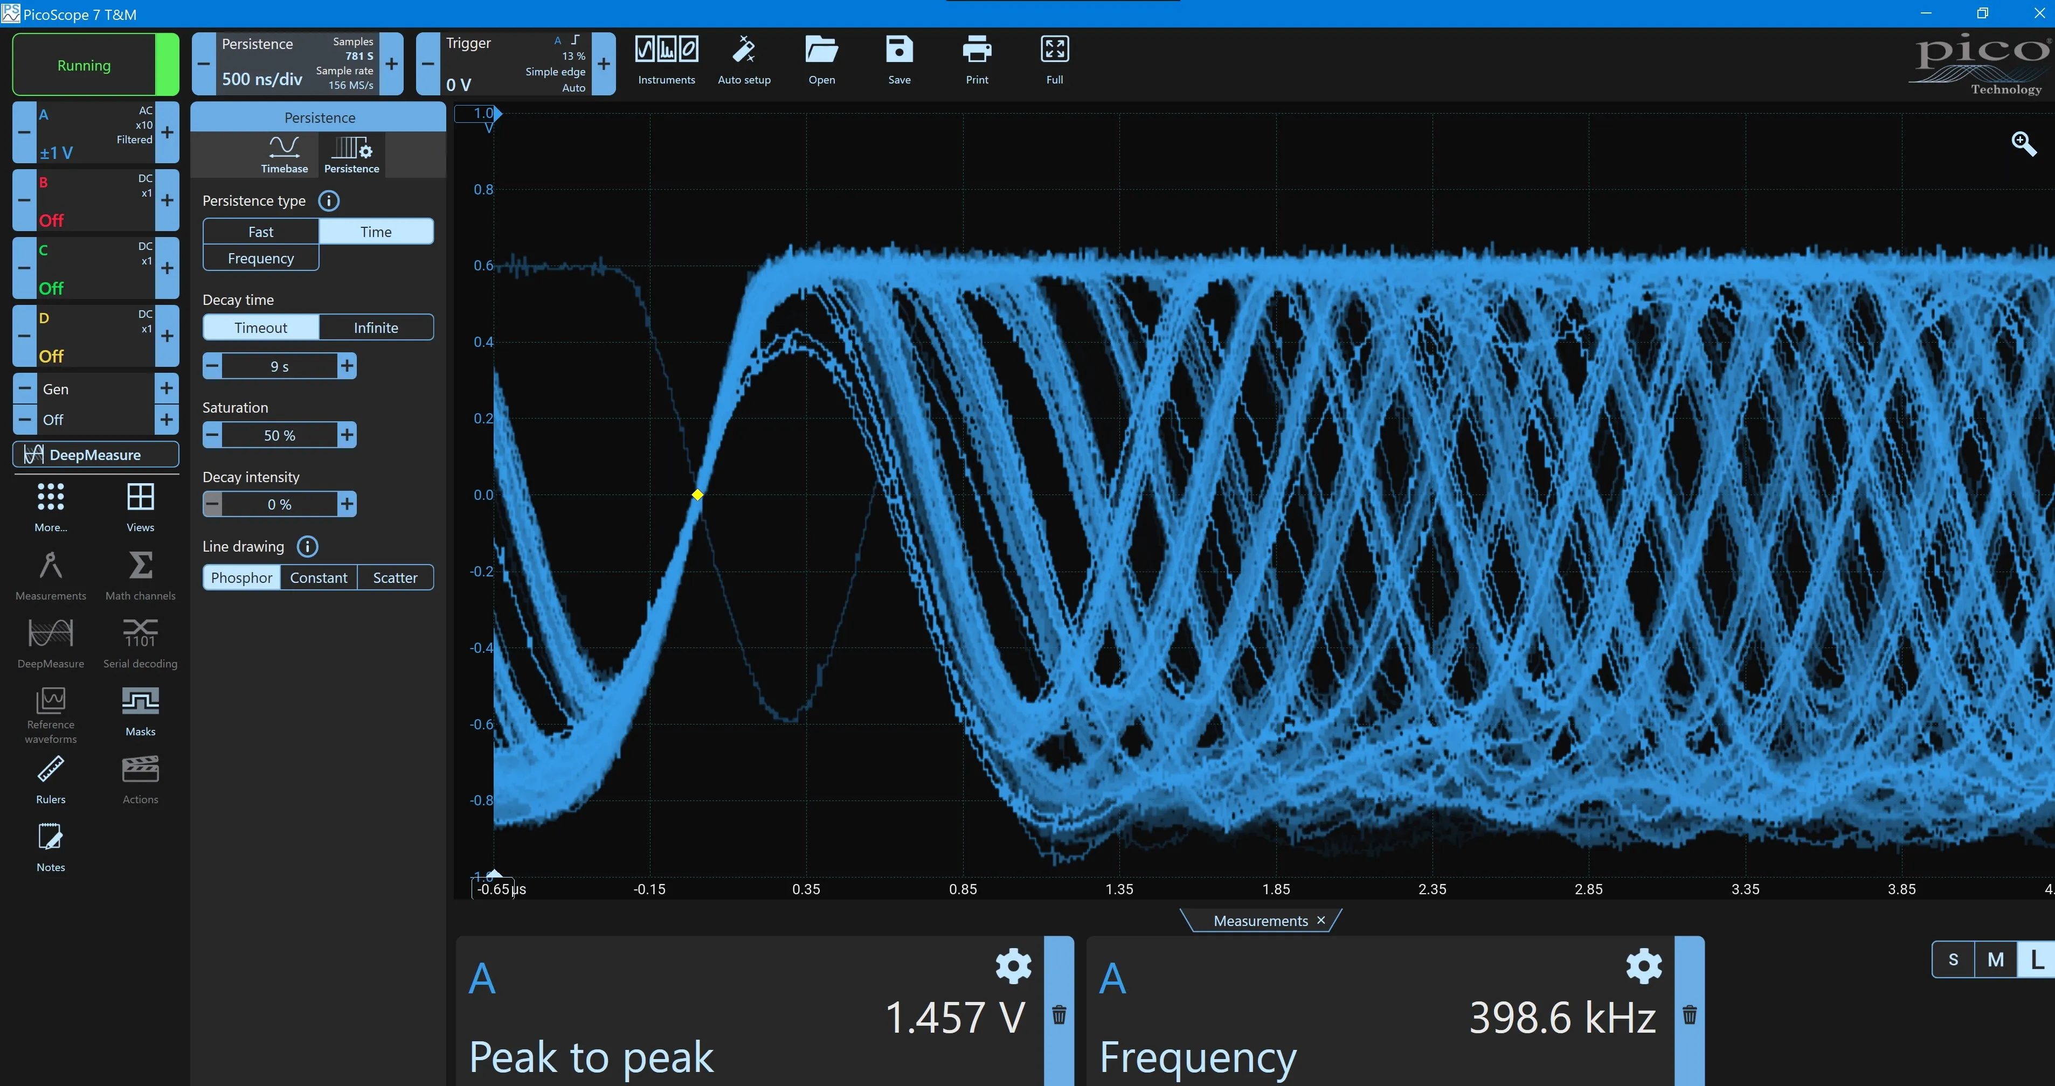The image size is (2055, 1086).
Task: Click the DeepMeasure button
Action: [96, 455]
